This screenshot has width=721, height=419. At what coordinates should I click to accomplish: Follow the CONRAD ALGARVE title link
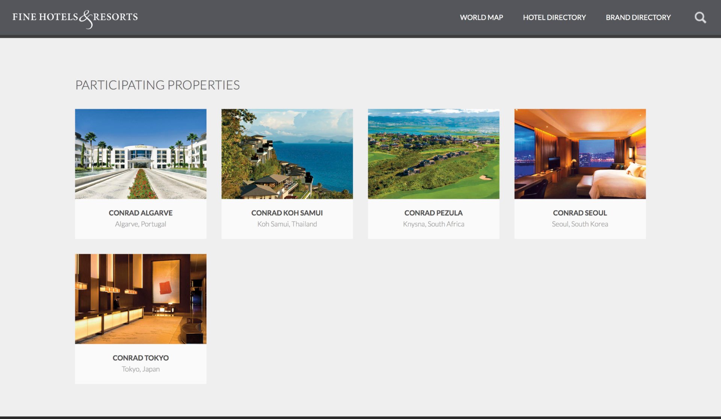(141, 213)
